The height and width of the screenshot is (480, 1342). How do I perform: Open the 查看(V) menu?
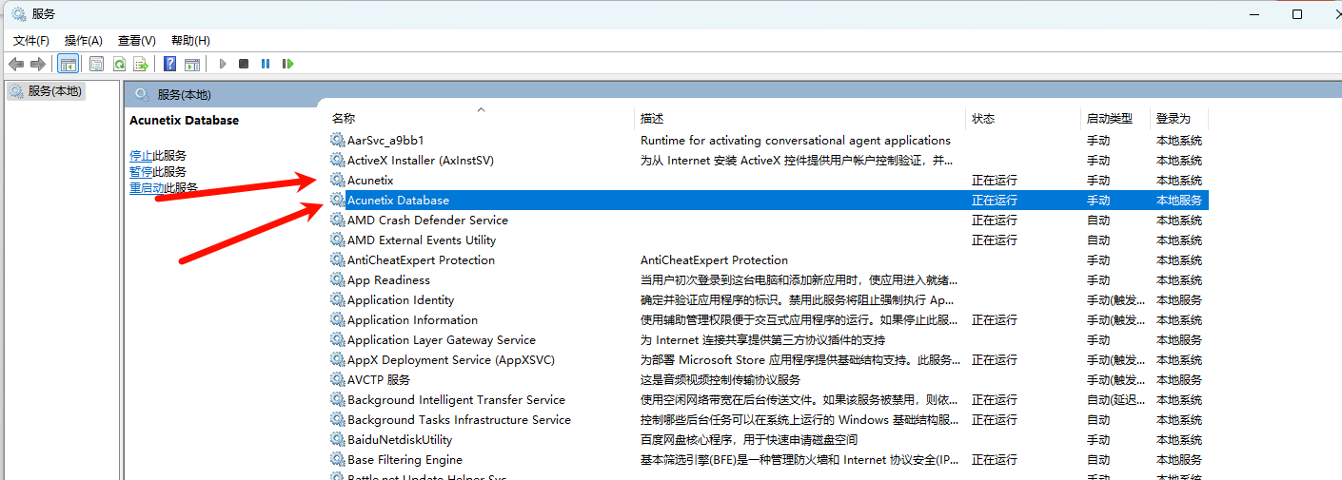click(136, 40)
